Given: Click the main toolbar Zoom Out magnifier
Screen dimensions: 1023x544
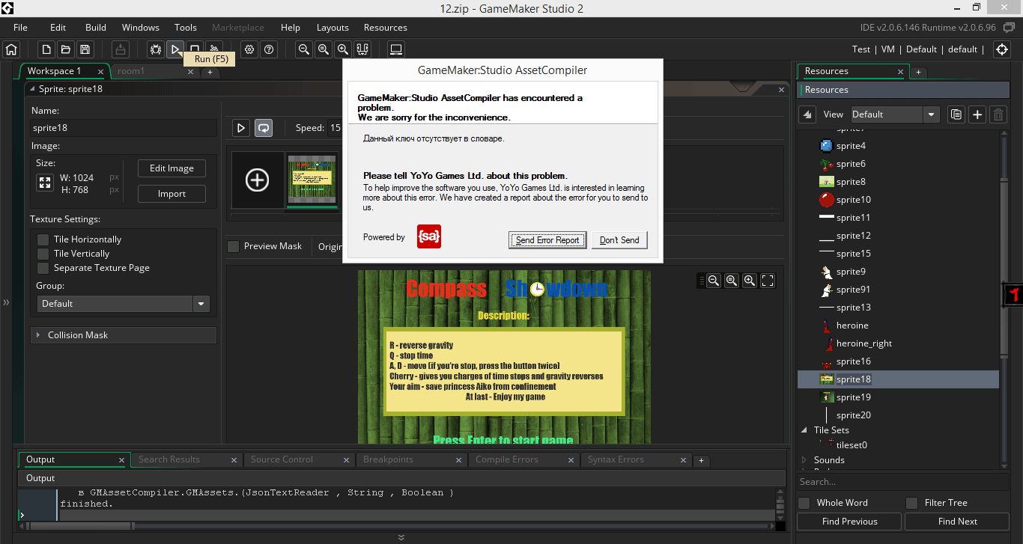Looking at the screenshot, I should 304,49.
